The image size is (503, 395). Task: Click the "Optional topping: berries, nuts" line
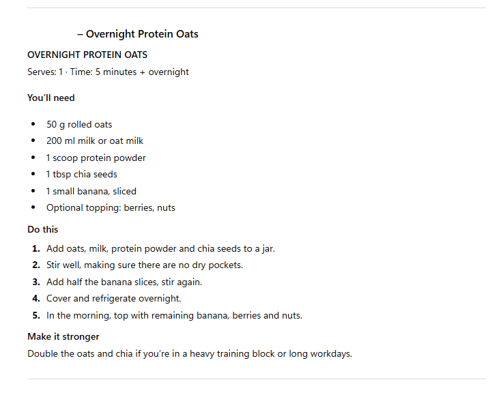pos(111,207)
